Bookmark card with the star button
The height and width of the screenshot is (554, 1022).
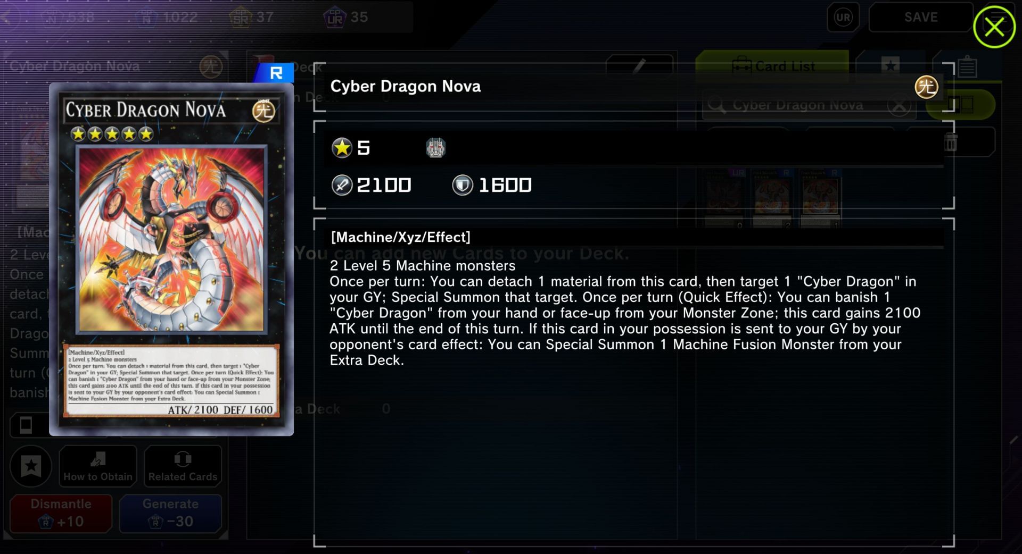[31, 466]
